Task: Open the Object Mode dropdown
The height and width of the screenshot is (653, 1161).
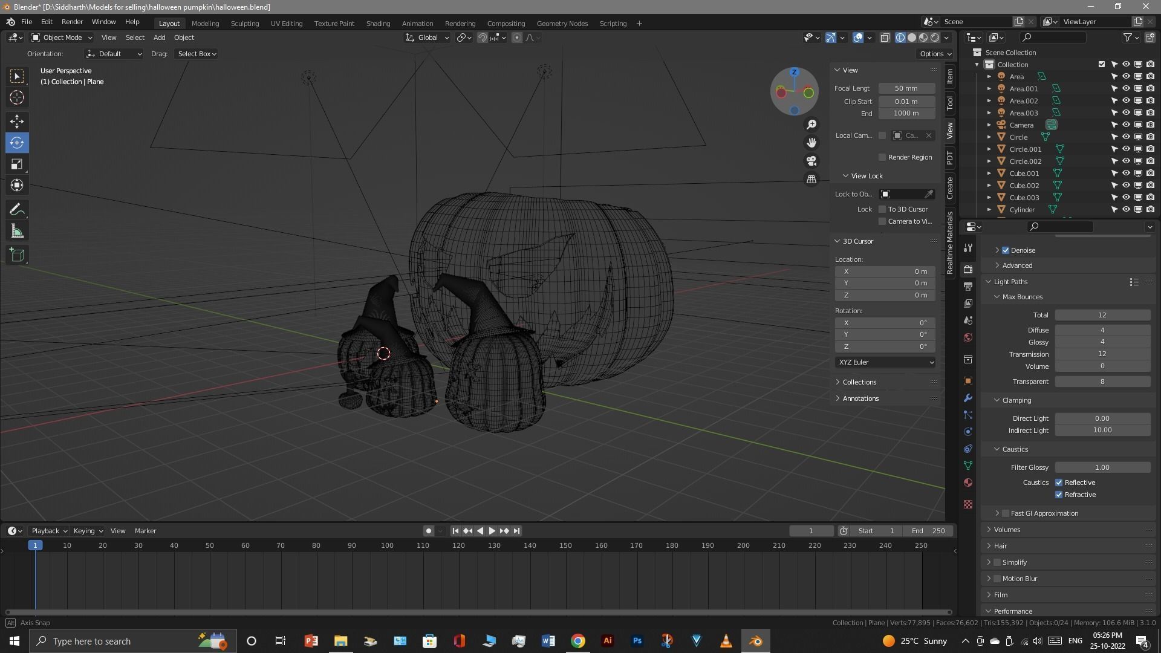Action: [62, 37]
